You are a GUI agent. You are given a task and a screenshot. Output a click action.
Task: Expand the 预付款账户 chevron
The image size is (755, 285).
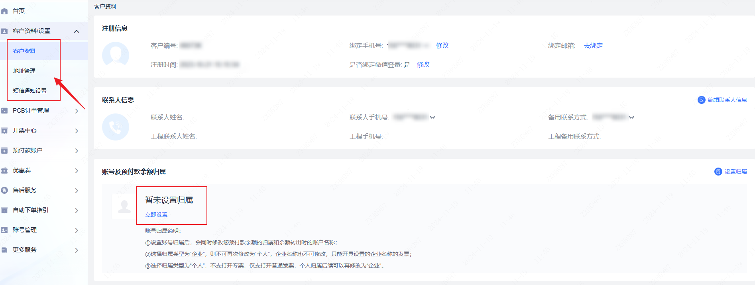click(77, 150)
